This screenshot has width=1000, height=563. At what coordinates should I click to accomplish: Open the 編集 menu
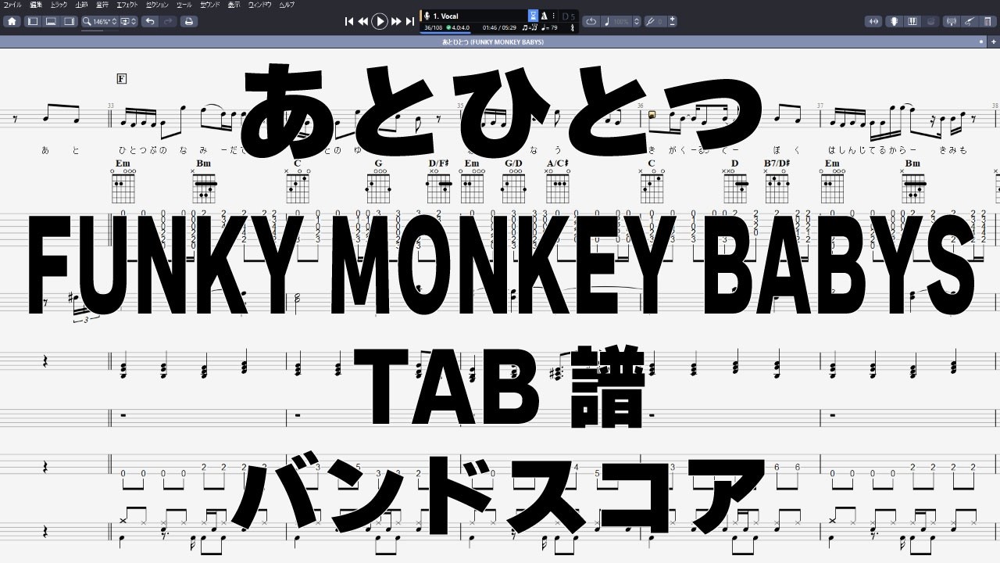pyautogui.click(x=36, y=5)
